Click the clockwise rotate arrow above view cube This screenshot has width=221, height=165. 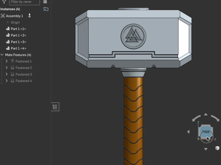point(215,118)
